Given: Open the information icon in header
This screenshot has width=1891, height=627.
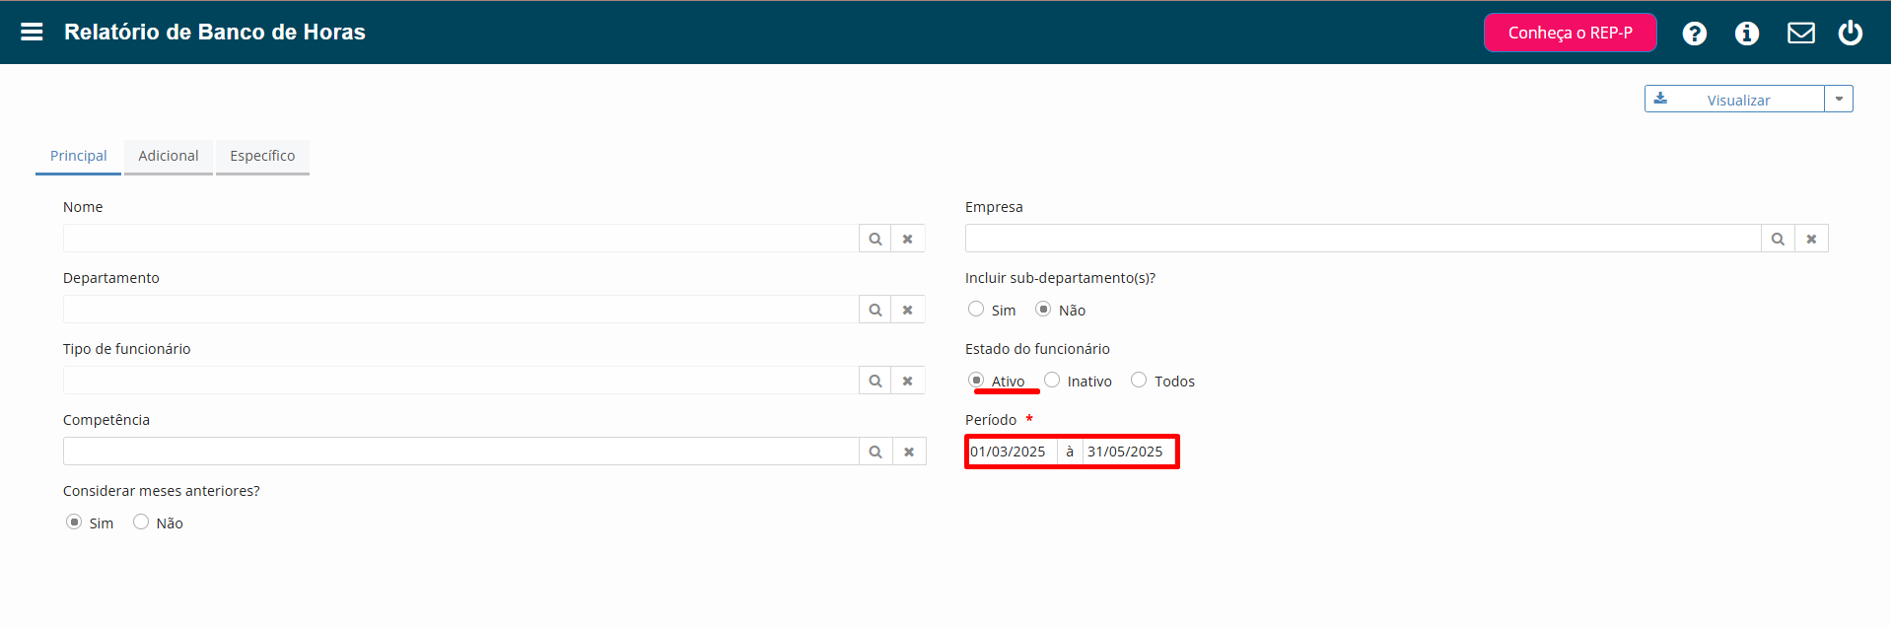Looking at the screenshot, I should point(1747,34).
